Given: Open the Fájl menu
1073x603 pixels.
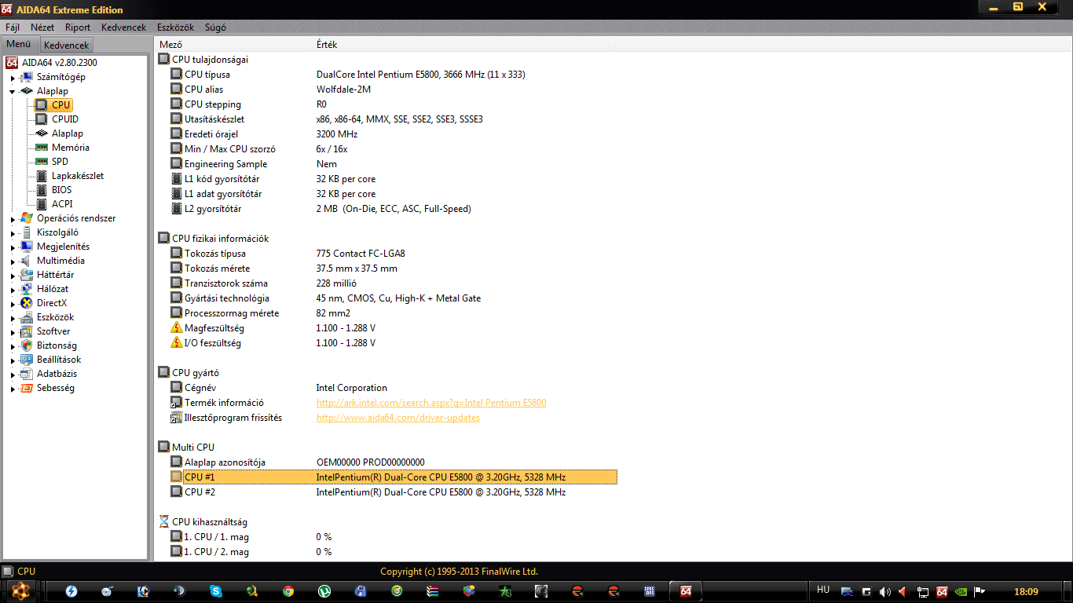Looking at the screenshot, I should click(13, 27).
